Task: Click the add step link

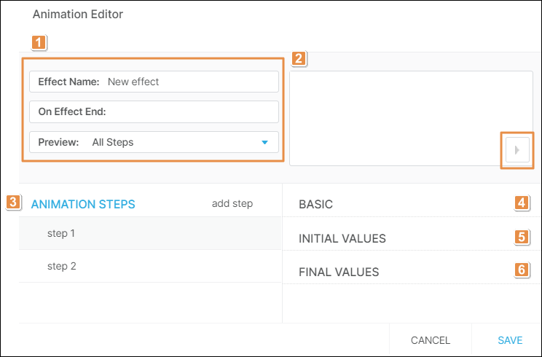Action: pos(232,204)
